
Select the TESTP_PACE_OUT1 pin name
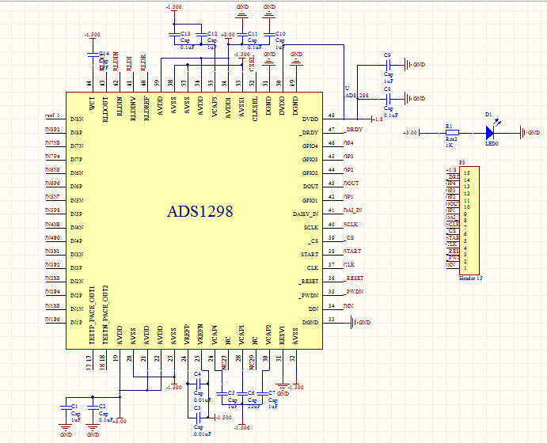(92, 316)
